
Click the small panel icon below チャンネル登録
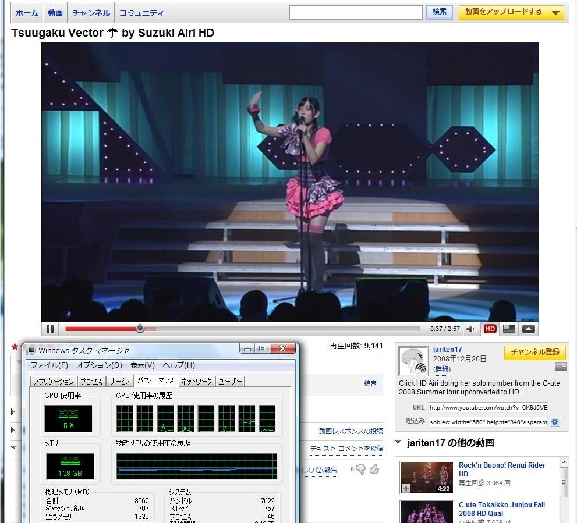[x=561, y=367]
